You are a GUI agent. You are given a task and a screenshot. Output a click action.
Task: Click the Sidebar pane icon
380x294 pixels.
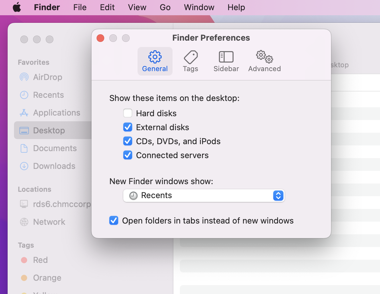pyautogui.click(x=226, y=57)
